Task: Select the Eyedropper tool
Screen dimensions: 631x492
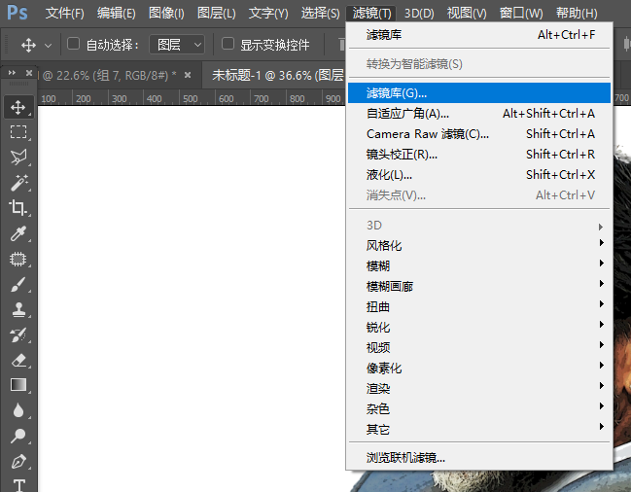Action: 18,233
